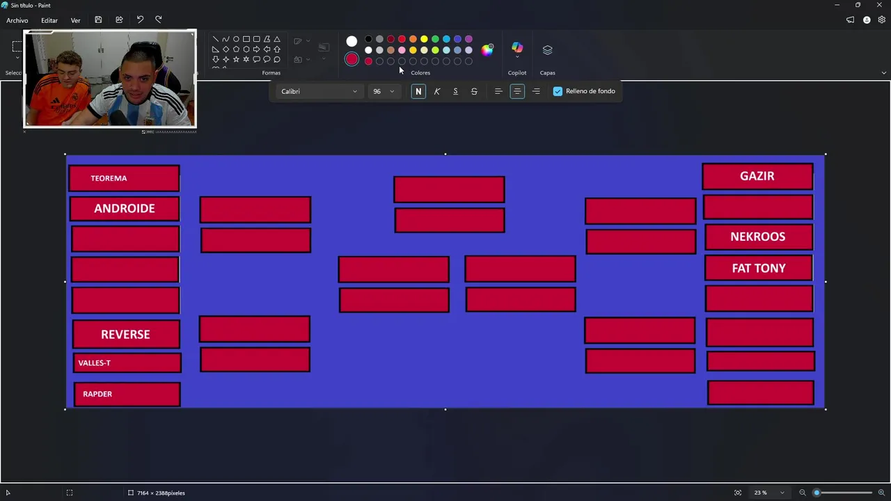Pick the yellow color swatch

click(424, 39)
